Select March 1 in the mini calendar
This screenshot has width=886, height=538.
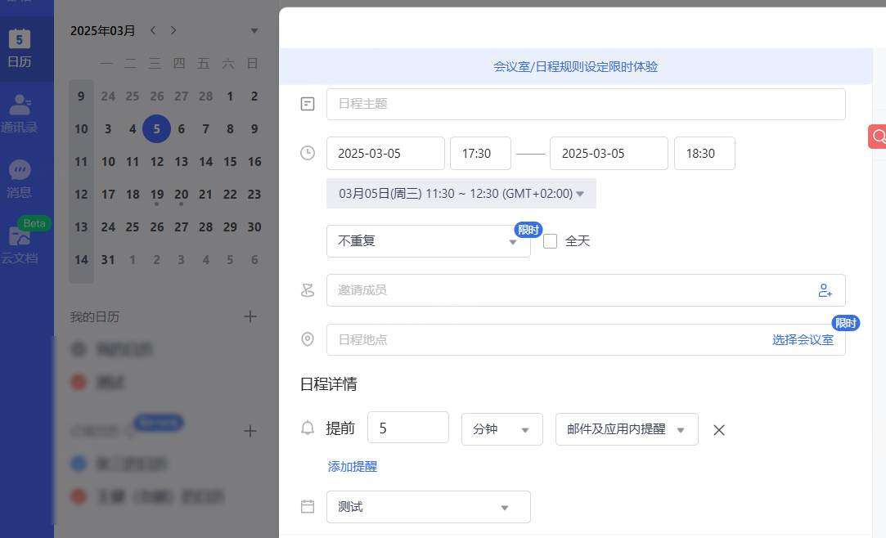230,96
